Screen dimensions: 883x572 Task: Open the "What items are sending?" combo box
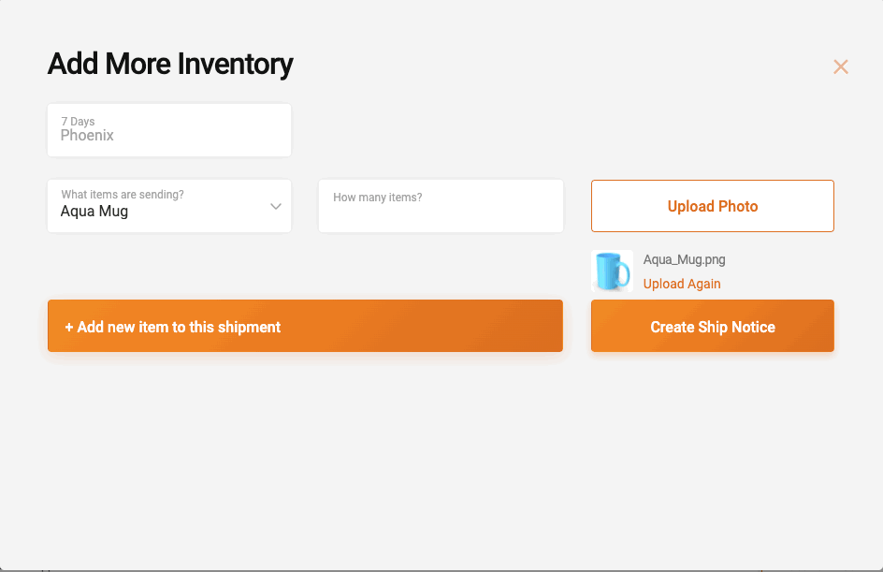(169, 206)
